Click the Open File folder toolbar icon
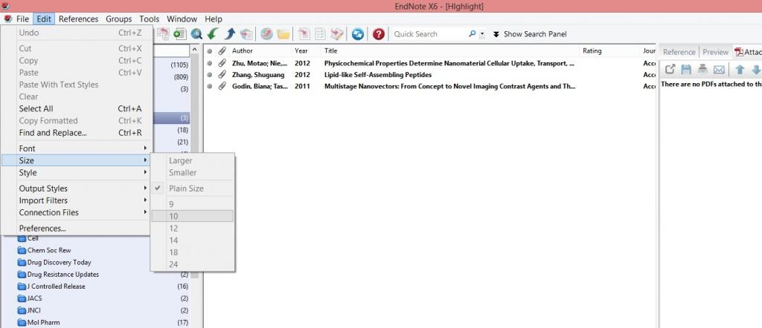Viewport: 762px width, 328px height. pyautogui.click(x=284, y=34)
